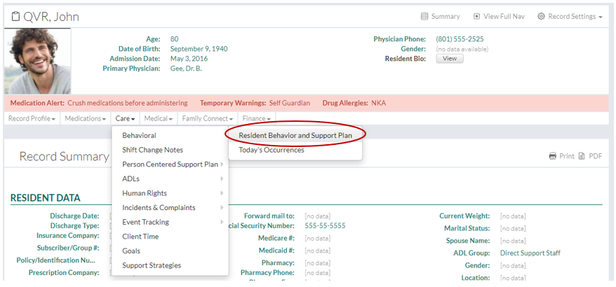
Task: Choose Today's Occurrences from submenu
Action: point(271,150)
